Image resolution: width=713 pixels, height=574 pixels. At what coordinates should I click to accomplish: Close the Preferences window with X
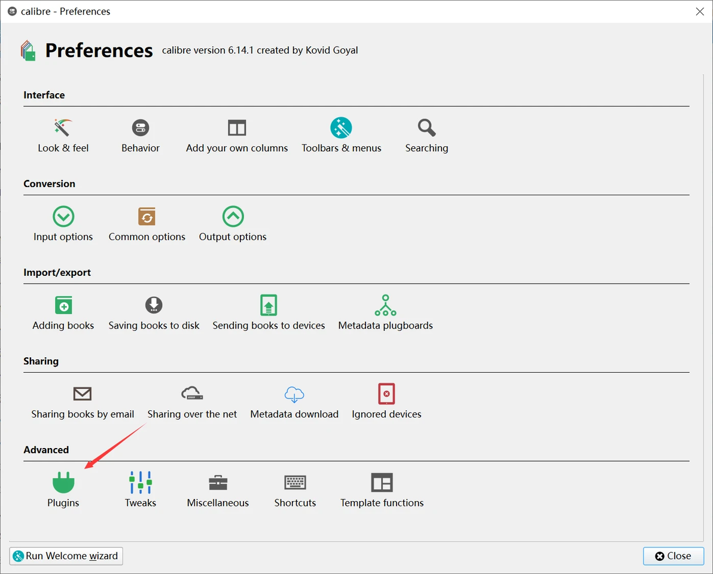[700, 11]
